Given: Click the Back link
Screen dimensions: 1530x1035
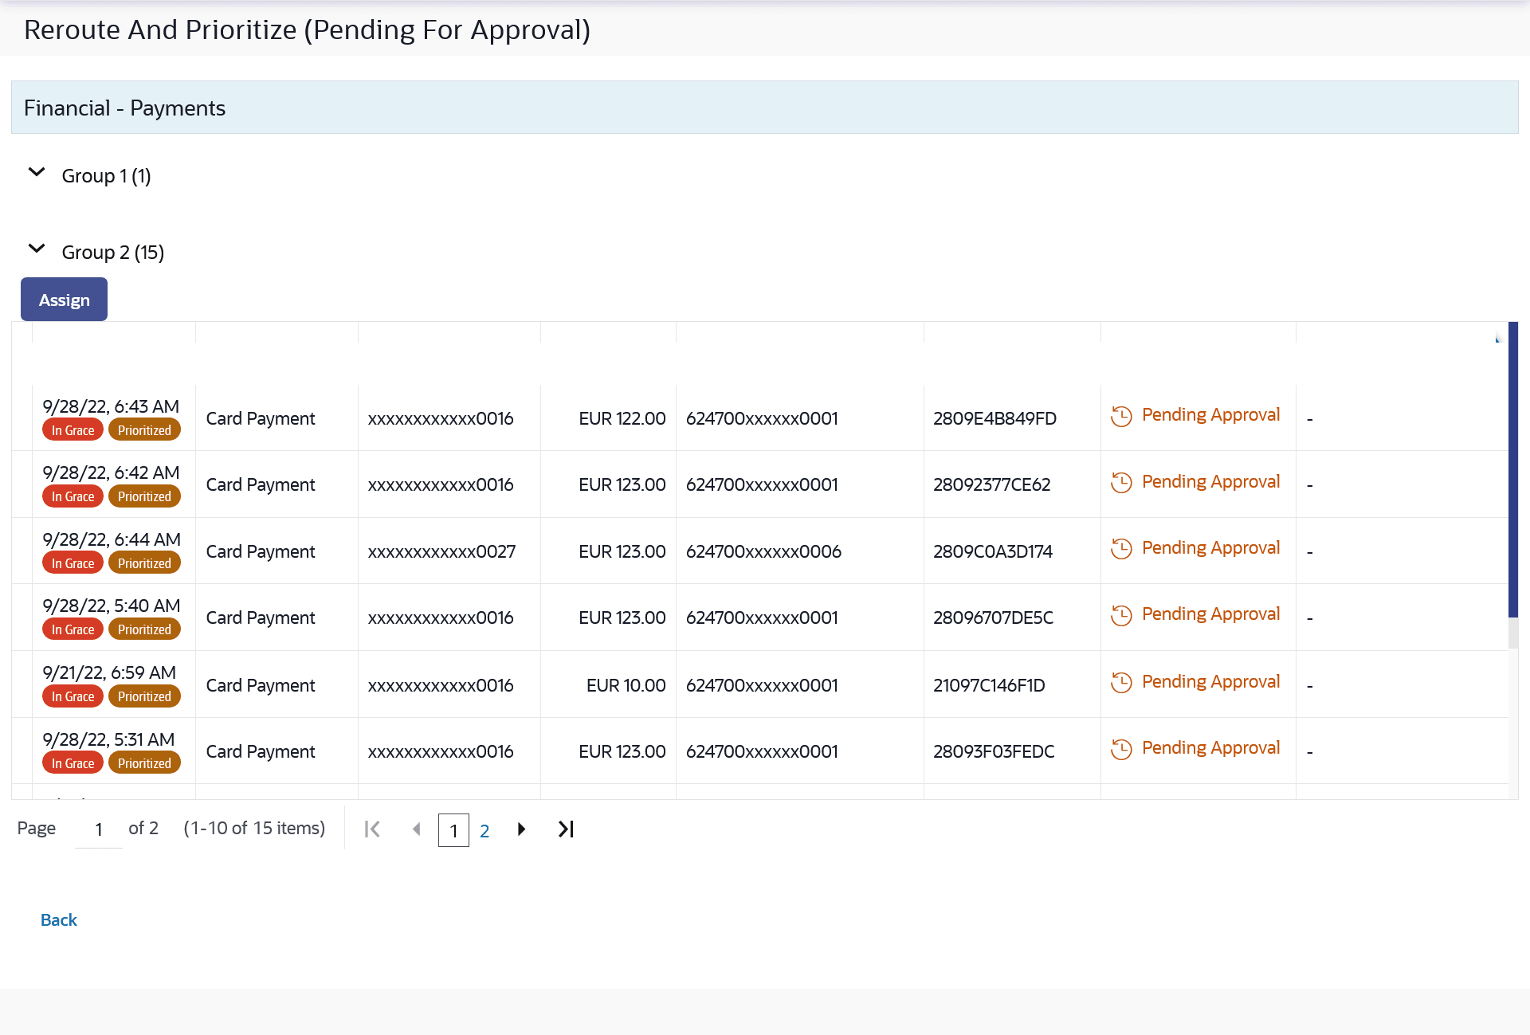Looking at the screenshot, I should (x=59, y=920).
